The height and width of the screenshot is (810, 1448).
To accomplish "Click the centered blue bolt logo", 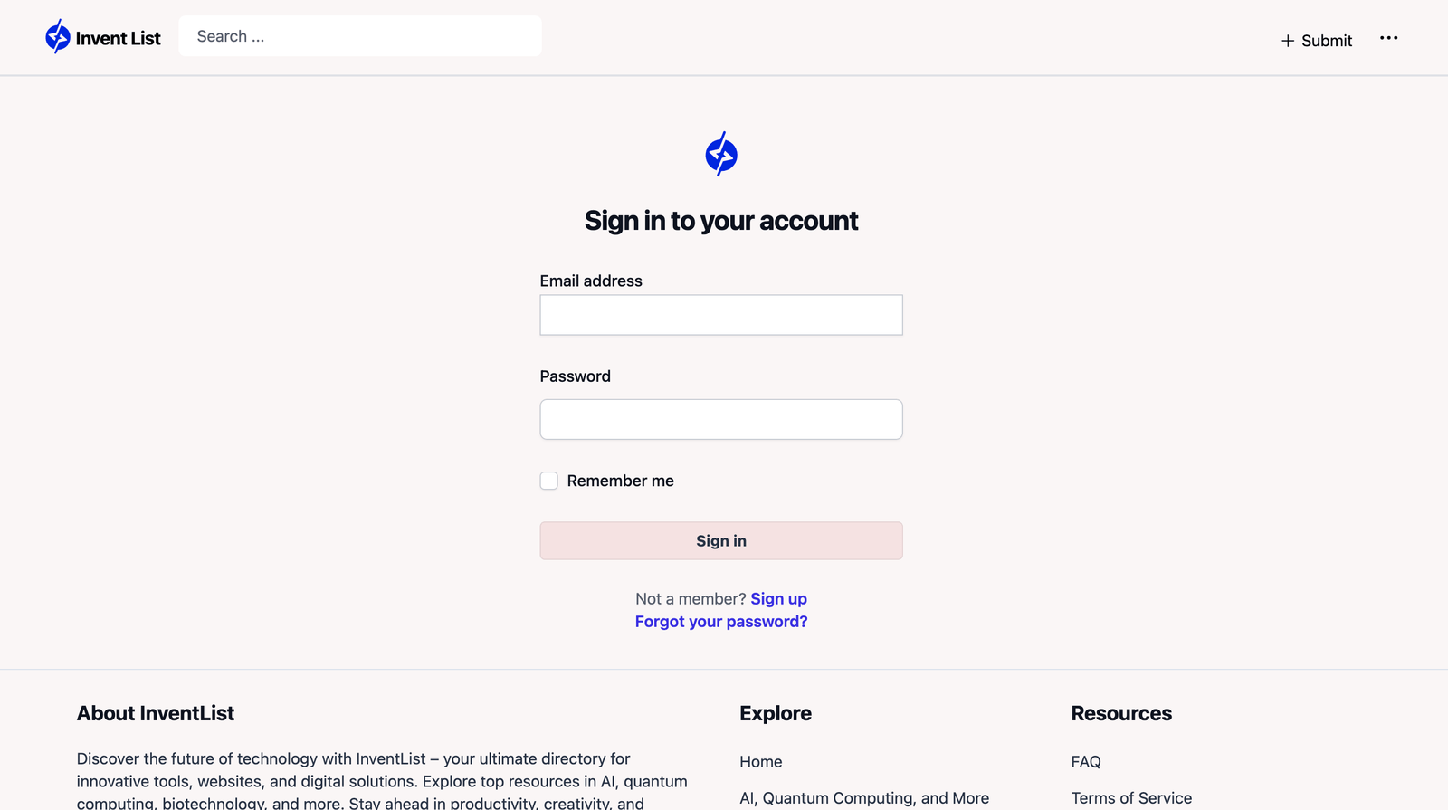I will click(721, 154).
